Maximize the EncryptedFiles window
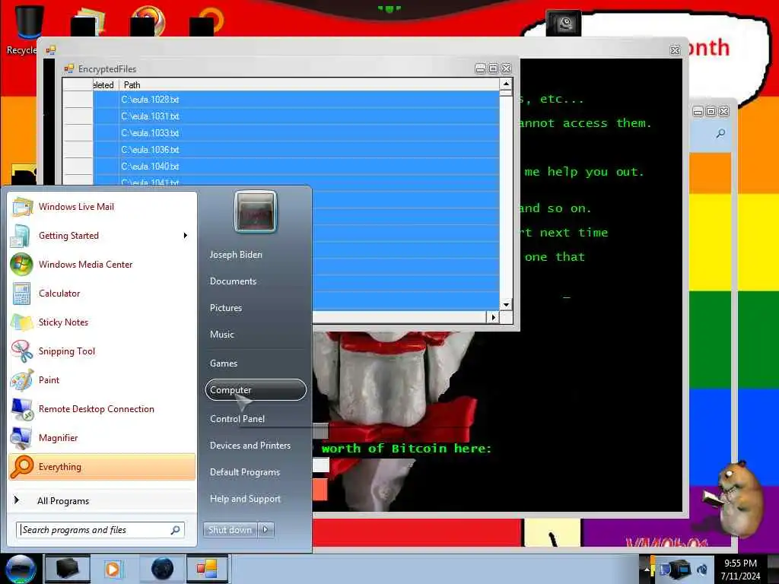 click(493, 68)
